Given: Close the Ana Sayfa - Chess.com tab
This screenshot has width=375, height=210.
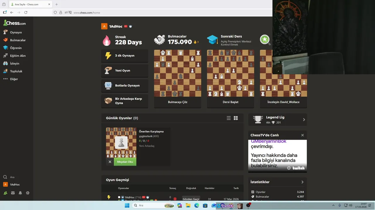Looking at the screenshot, I should pos(49,4).
